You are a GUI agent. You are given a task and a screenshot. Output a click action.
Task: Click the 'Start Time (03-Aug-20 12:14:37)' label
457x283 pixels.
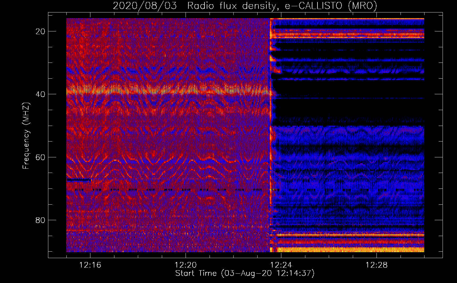tap(245, 273)
